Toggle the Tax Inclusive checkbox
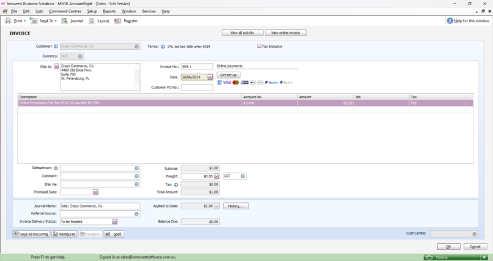 [260, 46]
